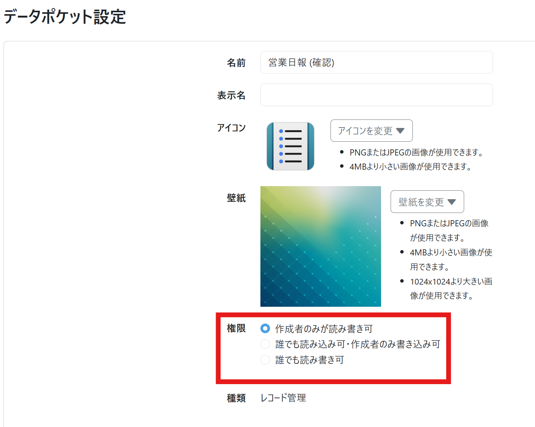Click the empty 表示名 text field

376,95
